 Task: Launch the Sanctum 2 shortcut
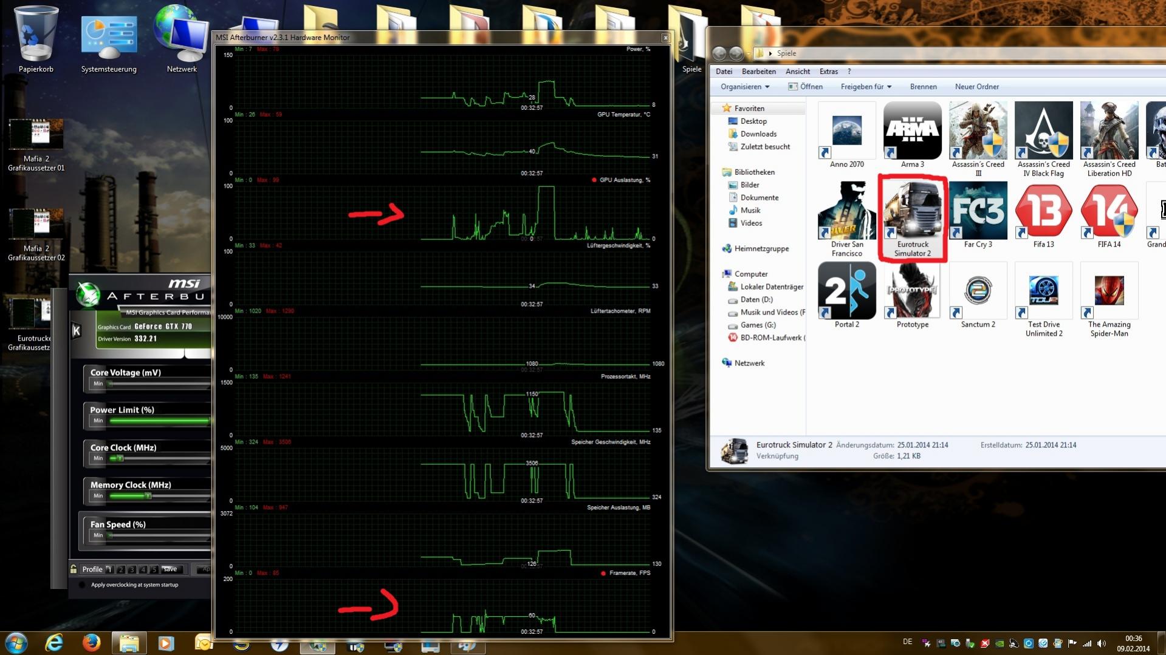[978, 296]
